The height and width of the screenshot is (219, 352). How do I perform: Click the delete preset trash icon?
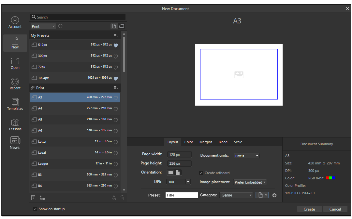pos(122,198)
